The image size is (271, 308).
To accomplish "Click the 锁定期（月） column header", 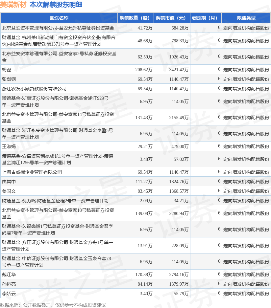I will (x=206, y=18).
